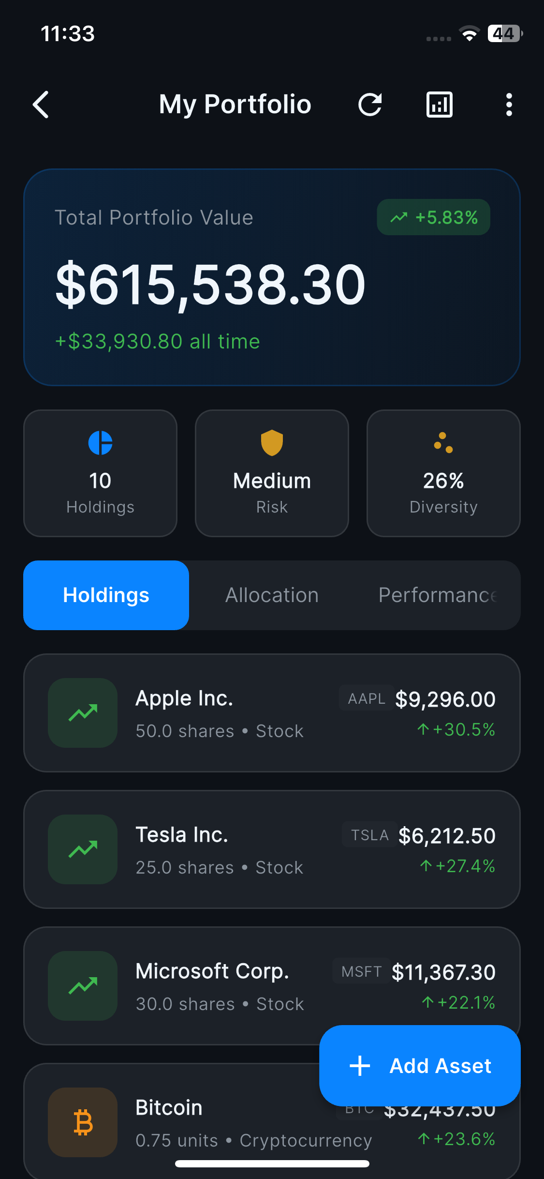The image size is (544, 1179).
Task: Refresh the portfolio data
Action: pyautogui.click(x=370, y=105)
